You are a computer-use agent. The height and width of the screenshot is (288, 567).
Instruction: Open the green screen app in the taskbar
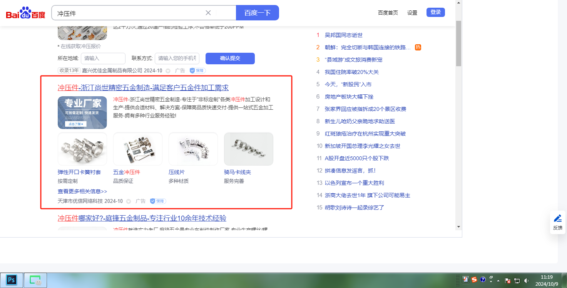coord(35,280)
